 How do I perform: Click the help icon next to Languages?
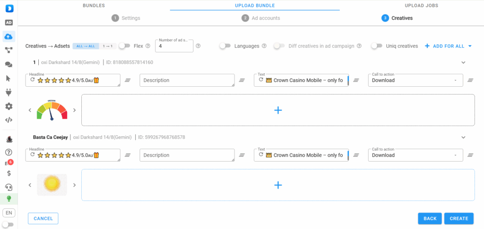point(264,46)
